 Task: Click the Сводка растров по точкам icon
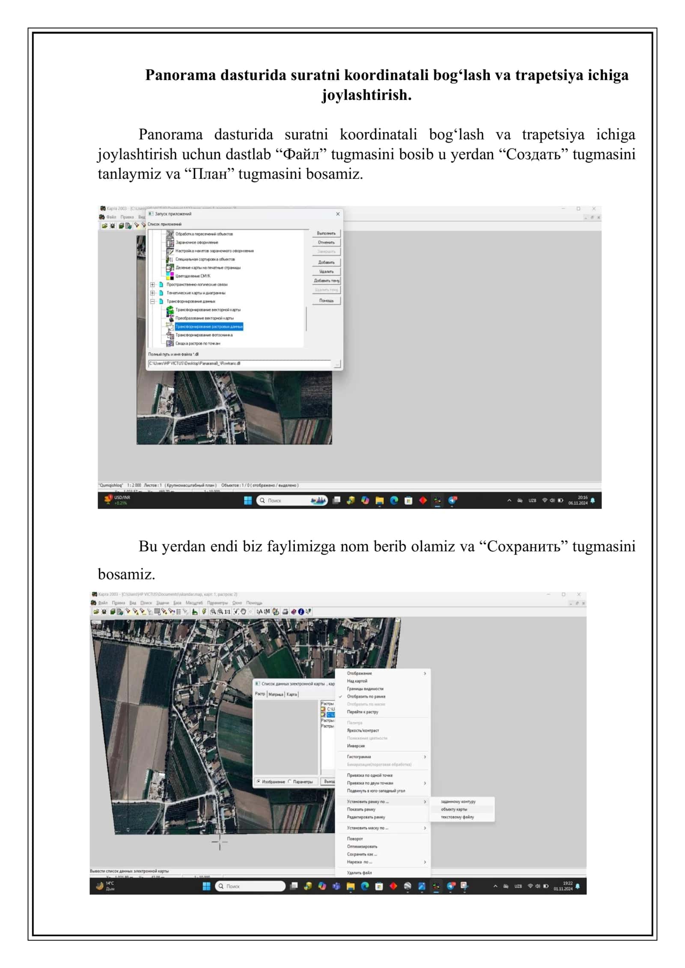(x=170, y=343)
